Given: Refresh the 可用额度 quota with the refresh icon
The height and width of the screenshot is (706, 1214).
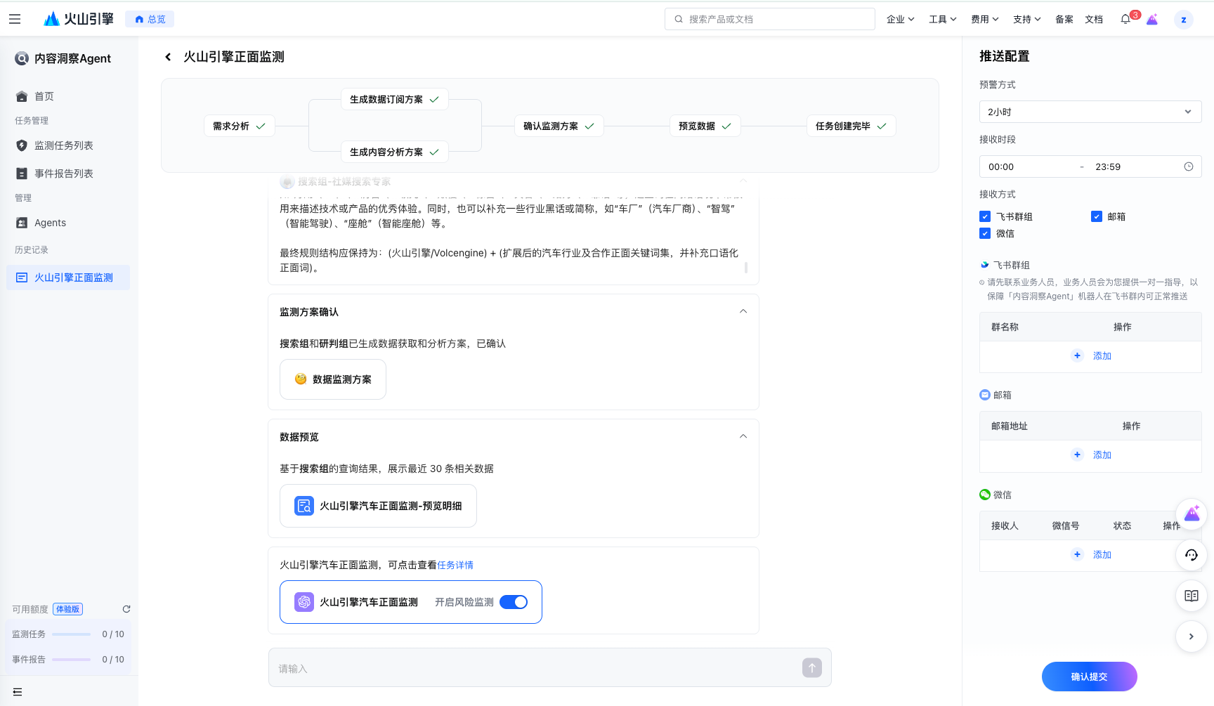Looking at the screenshot, I should (126, 609).
